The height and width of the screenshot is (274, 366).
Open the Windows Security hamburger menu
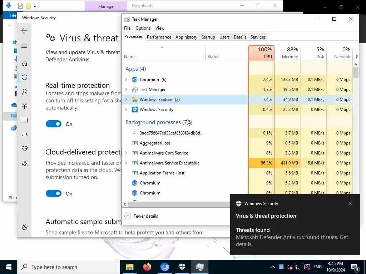(x=24, y=46)
